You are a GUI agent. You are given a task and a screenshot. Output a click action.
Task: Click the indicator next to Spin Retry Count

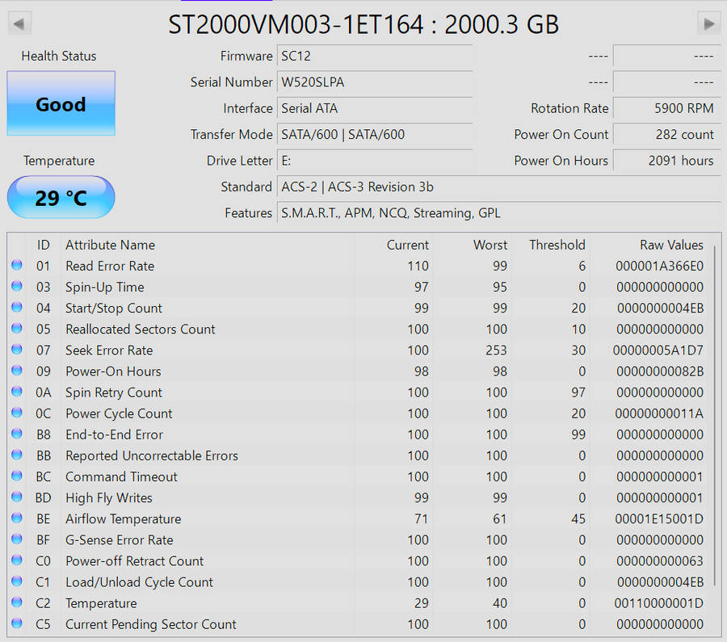[17, 391]
